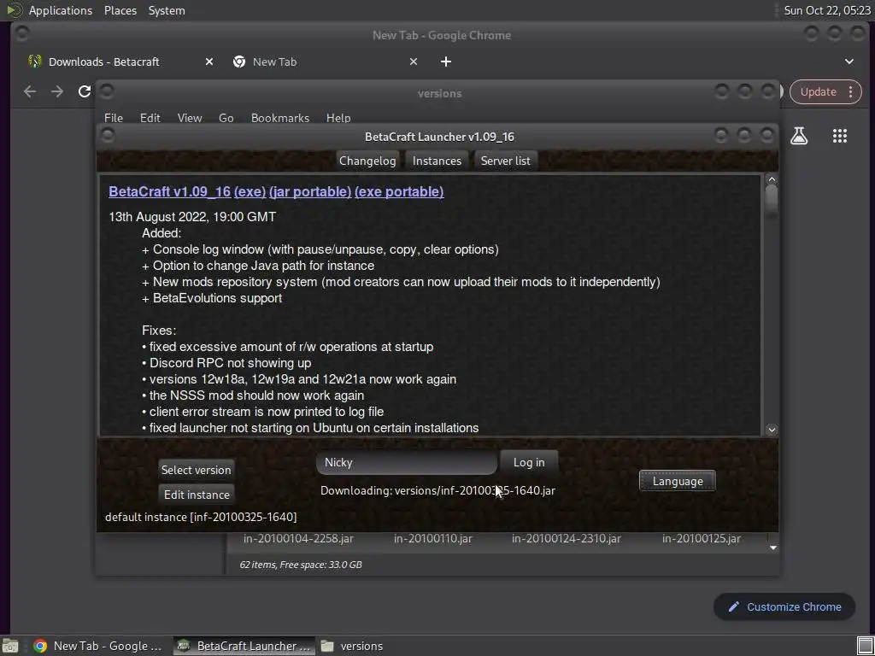
Task: Open the Server list tab
Action: tap(506, 161)
